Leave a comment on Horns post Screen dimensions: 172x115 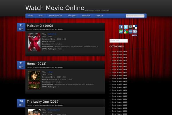click(x=56, y=67)
